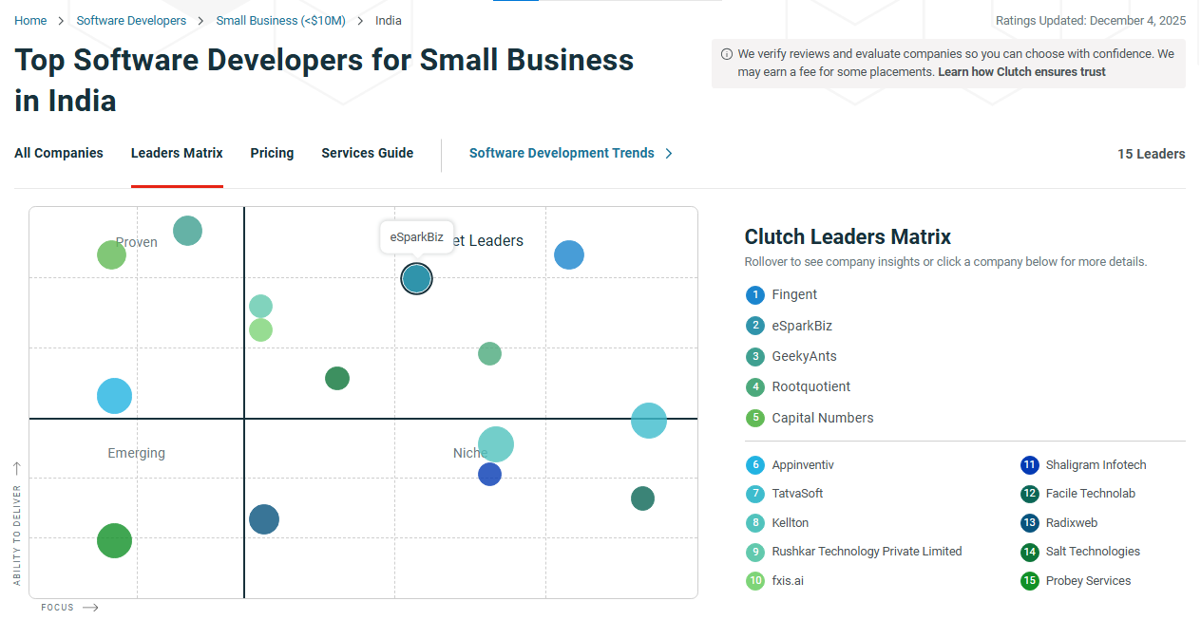Click the number 9 badge beside Rushkar Technology
Screen dimensions: 1201x620
[755, 552]
